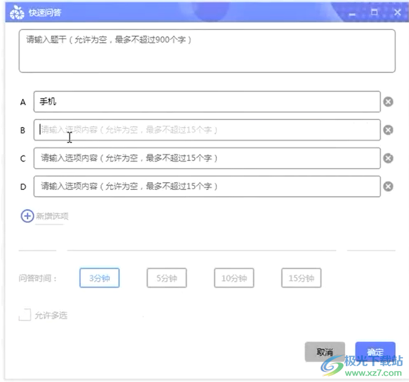Remove option B with its delete icon
Screen dimensions: 409x382
[x=388, y=130]
